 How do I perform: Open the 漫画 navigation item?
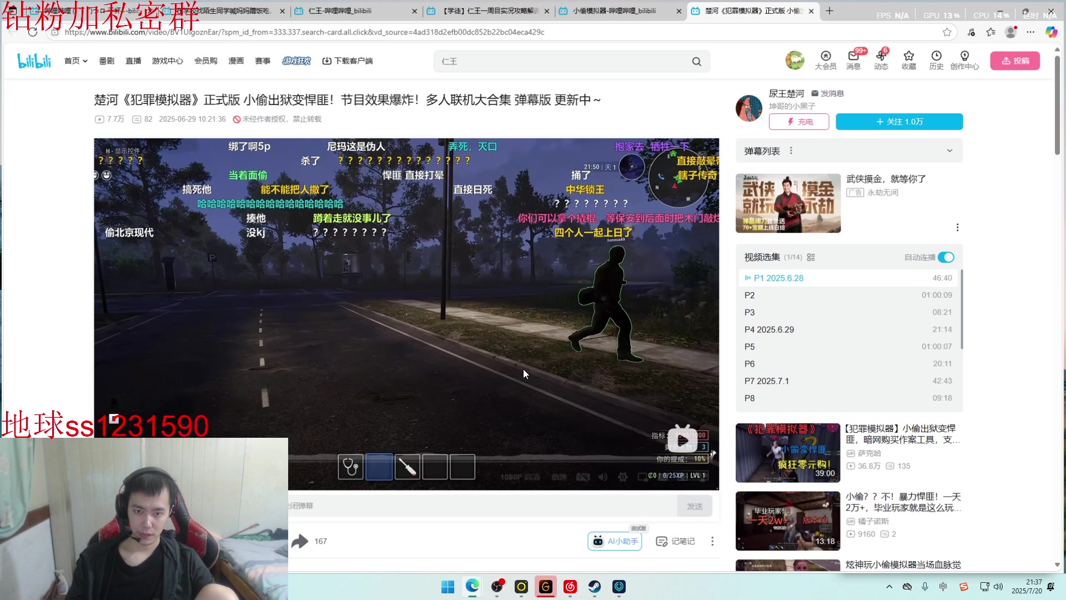click(236, 61)
